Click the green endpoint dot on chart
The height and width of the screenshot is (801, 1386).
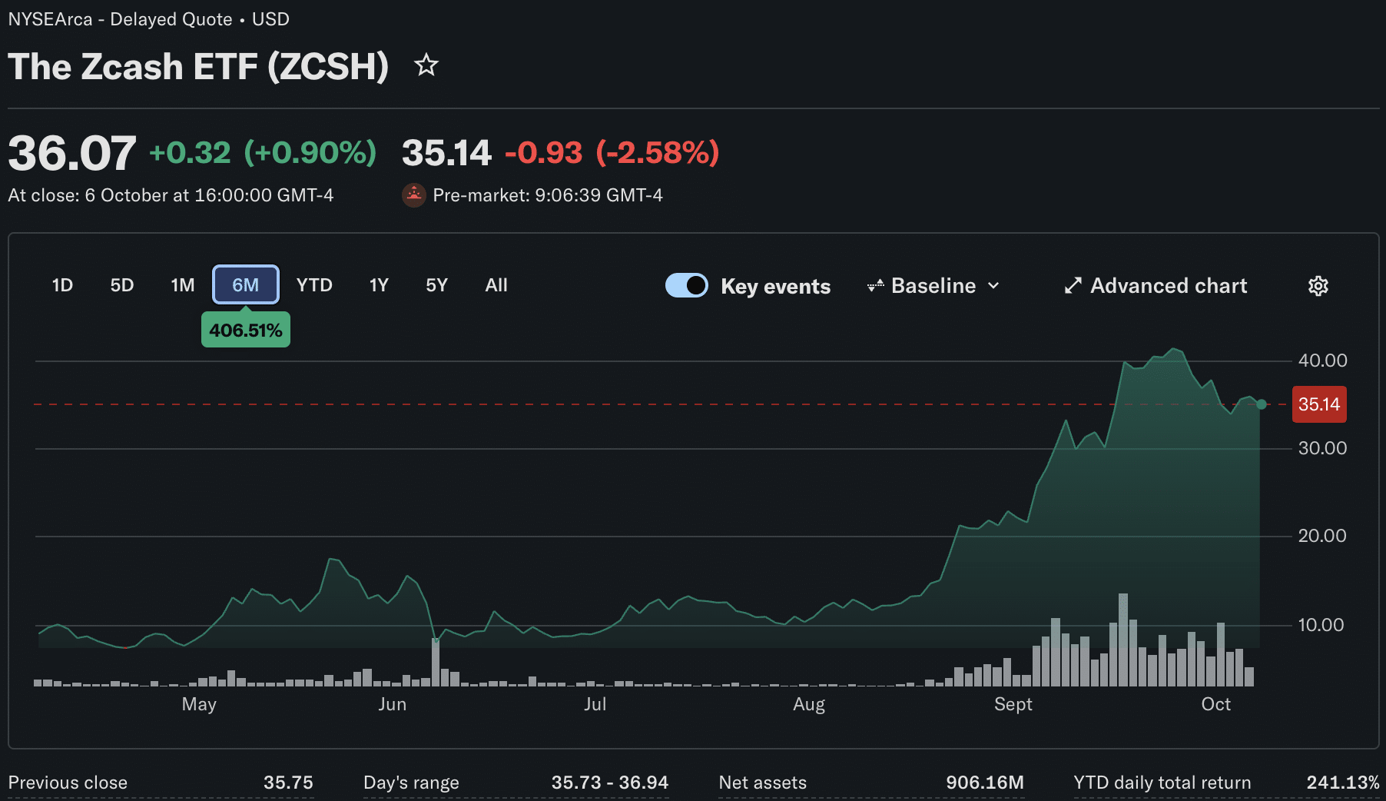click(x=1261, y=404)
